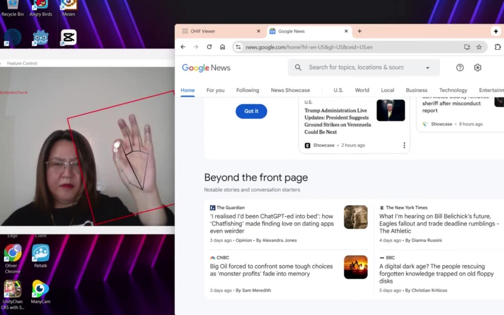The height and width of the screenshot is (315, 504).
Task: Click the BBC source label
Action: pyautogui.click(x=390, y=258)
